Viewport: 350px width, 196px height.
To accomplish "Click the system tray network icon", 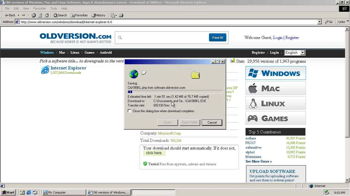I will (327, 192).
